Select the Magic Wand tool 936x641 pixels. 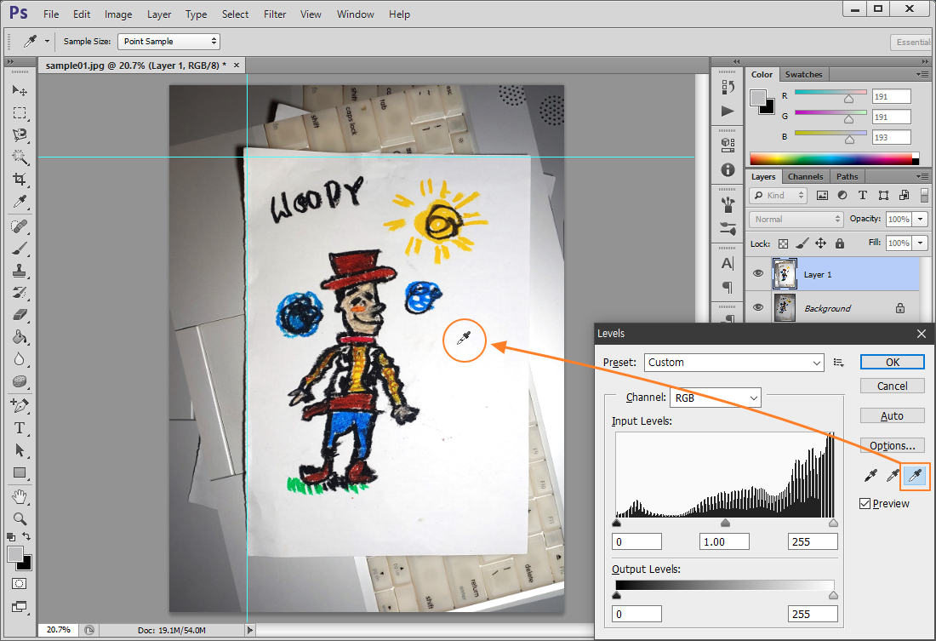point(19,157)
